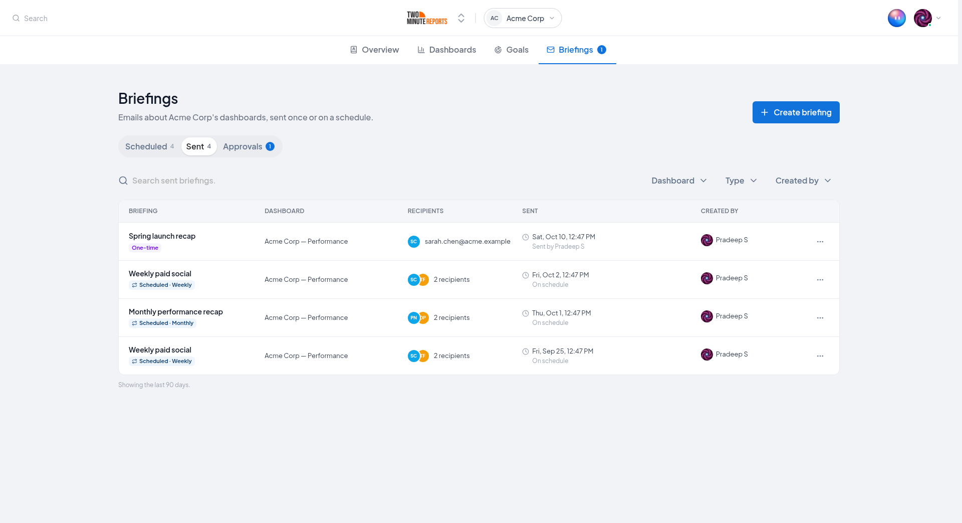The image size is (962, 523).
Task: Click the SC avatar beside sarah.chen@acme.example
Action: [x=413, y=242]
